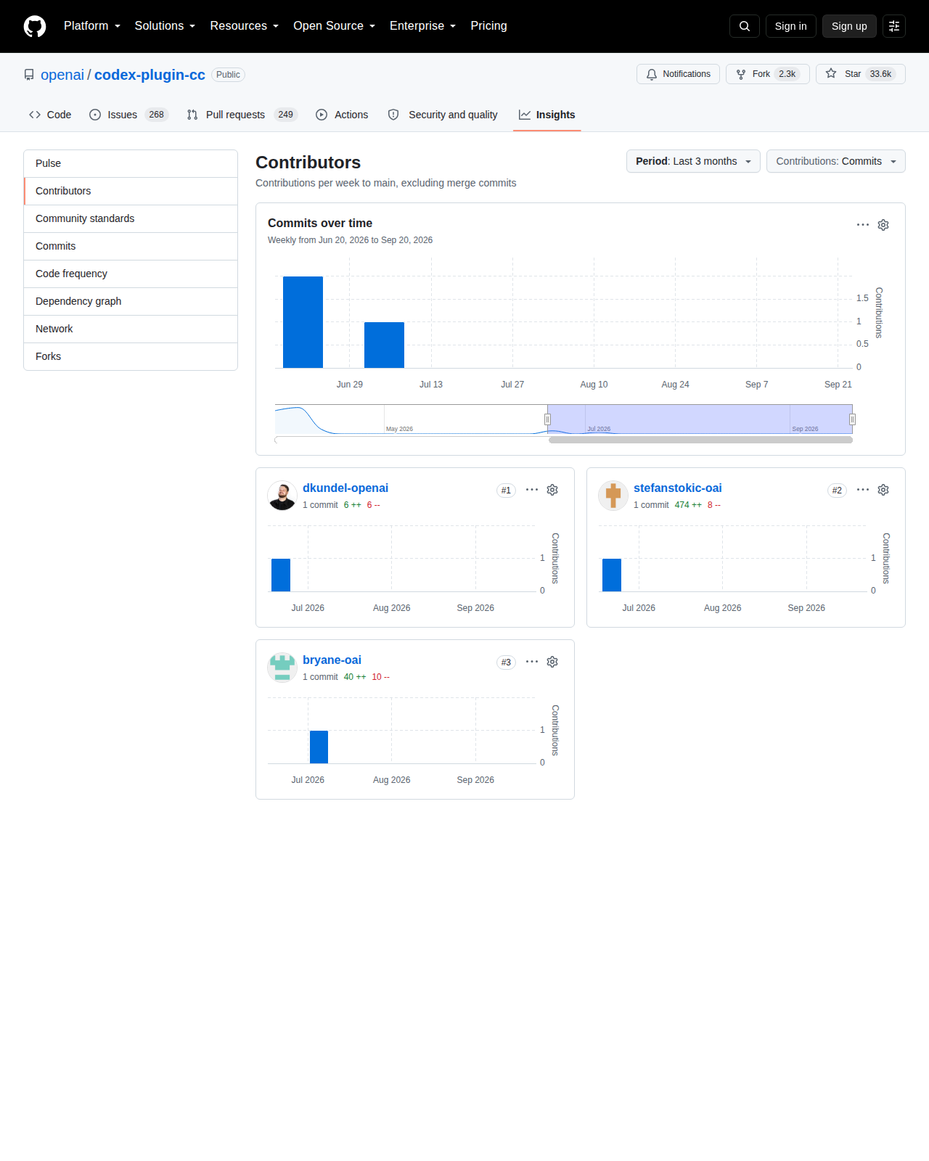929x1161 pixels.
Task: Click the right handle of the date range slider
Action: 853,419
